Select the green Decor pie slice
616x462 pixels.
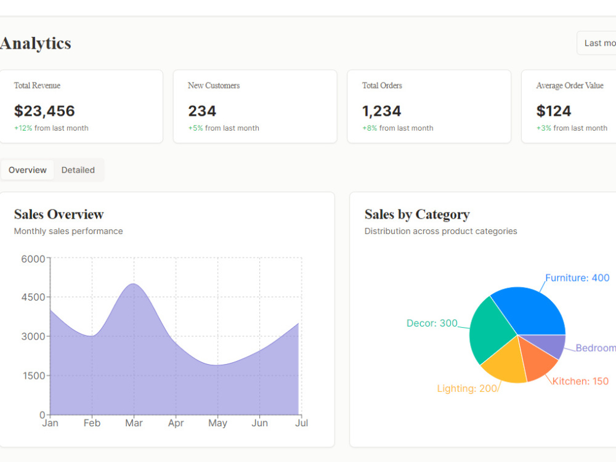(x=491, y=332)
